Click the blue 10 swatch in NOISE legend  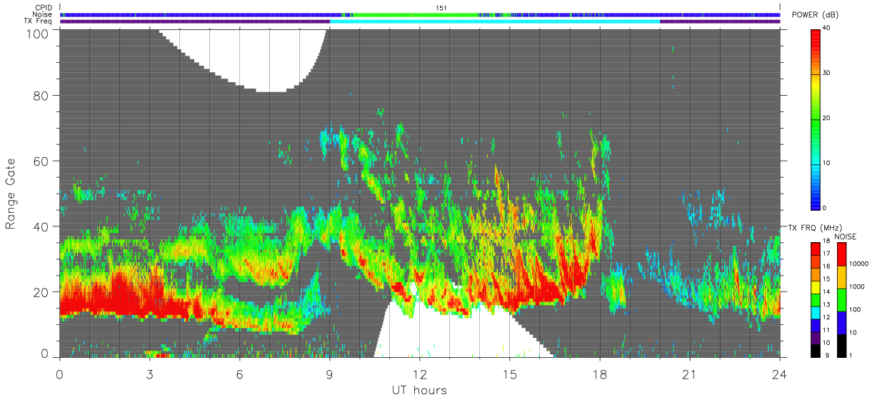pos(841,323)
